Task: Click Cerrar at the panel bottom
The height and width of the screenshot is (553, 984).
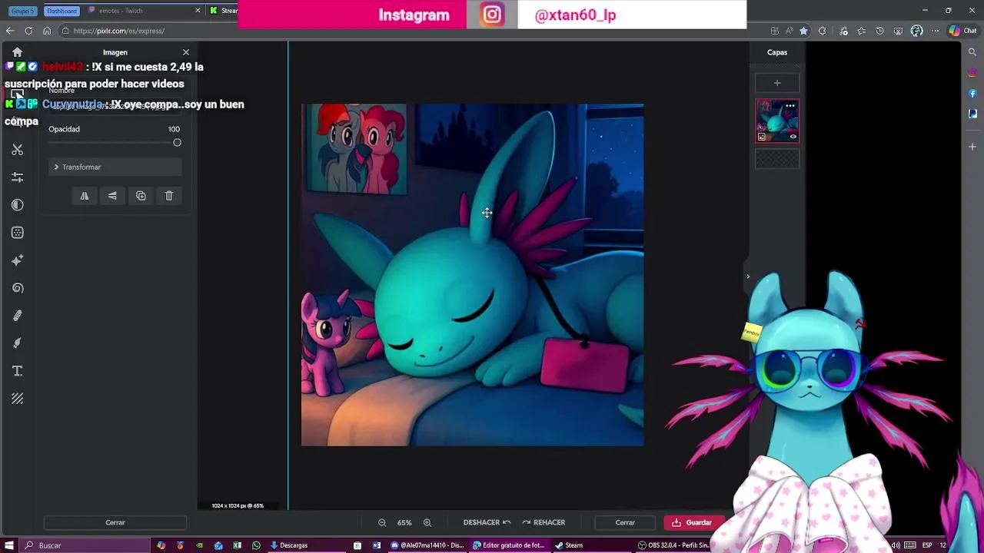Action: pyautogui.click(x=115, y=522)
